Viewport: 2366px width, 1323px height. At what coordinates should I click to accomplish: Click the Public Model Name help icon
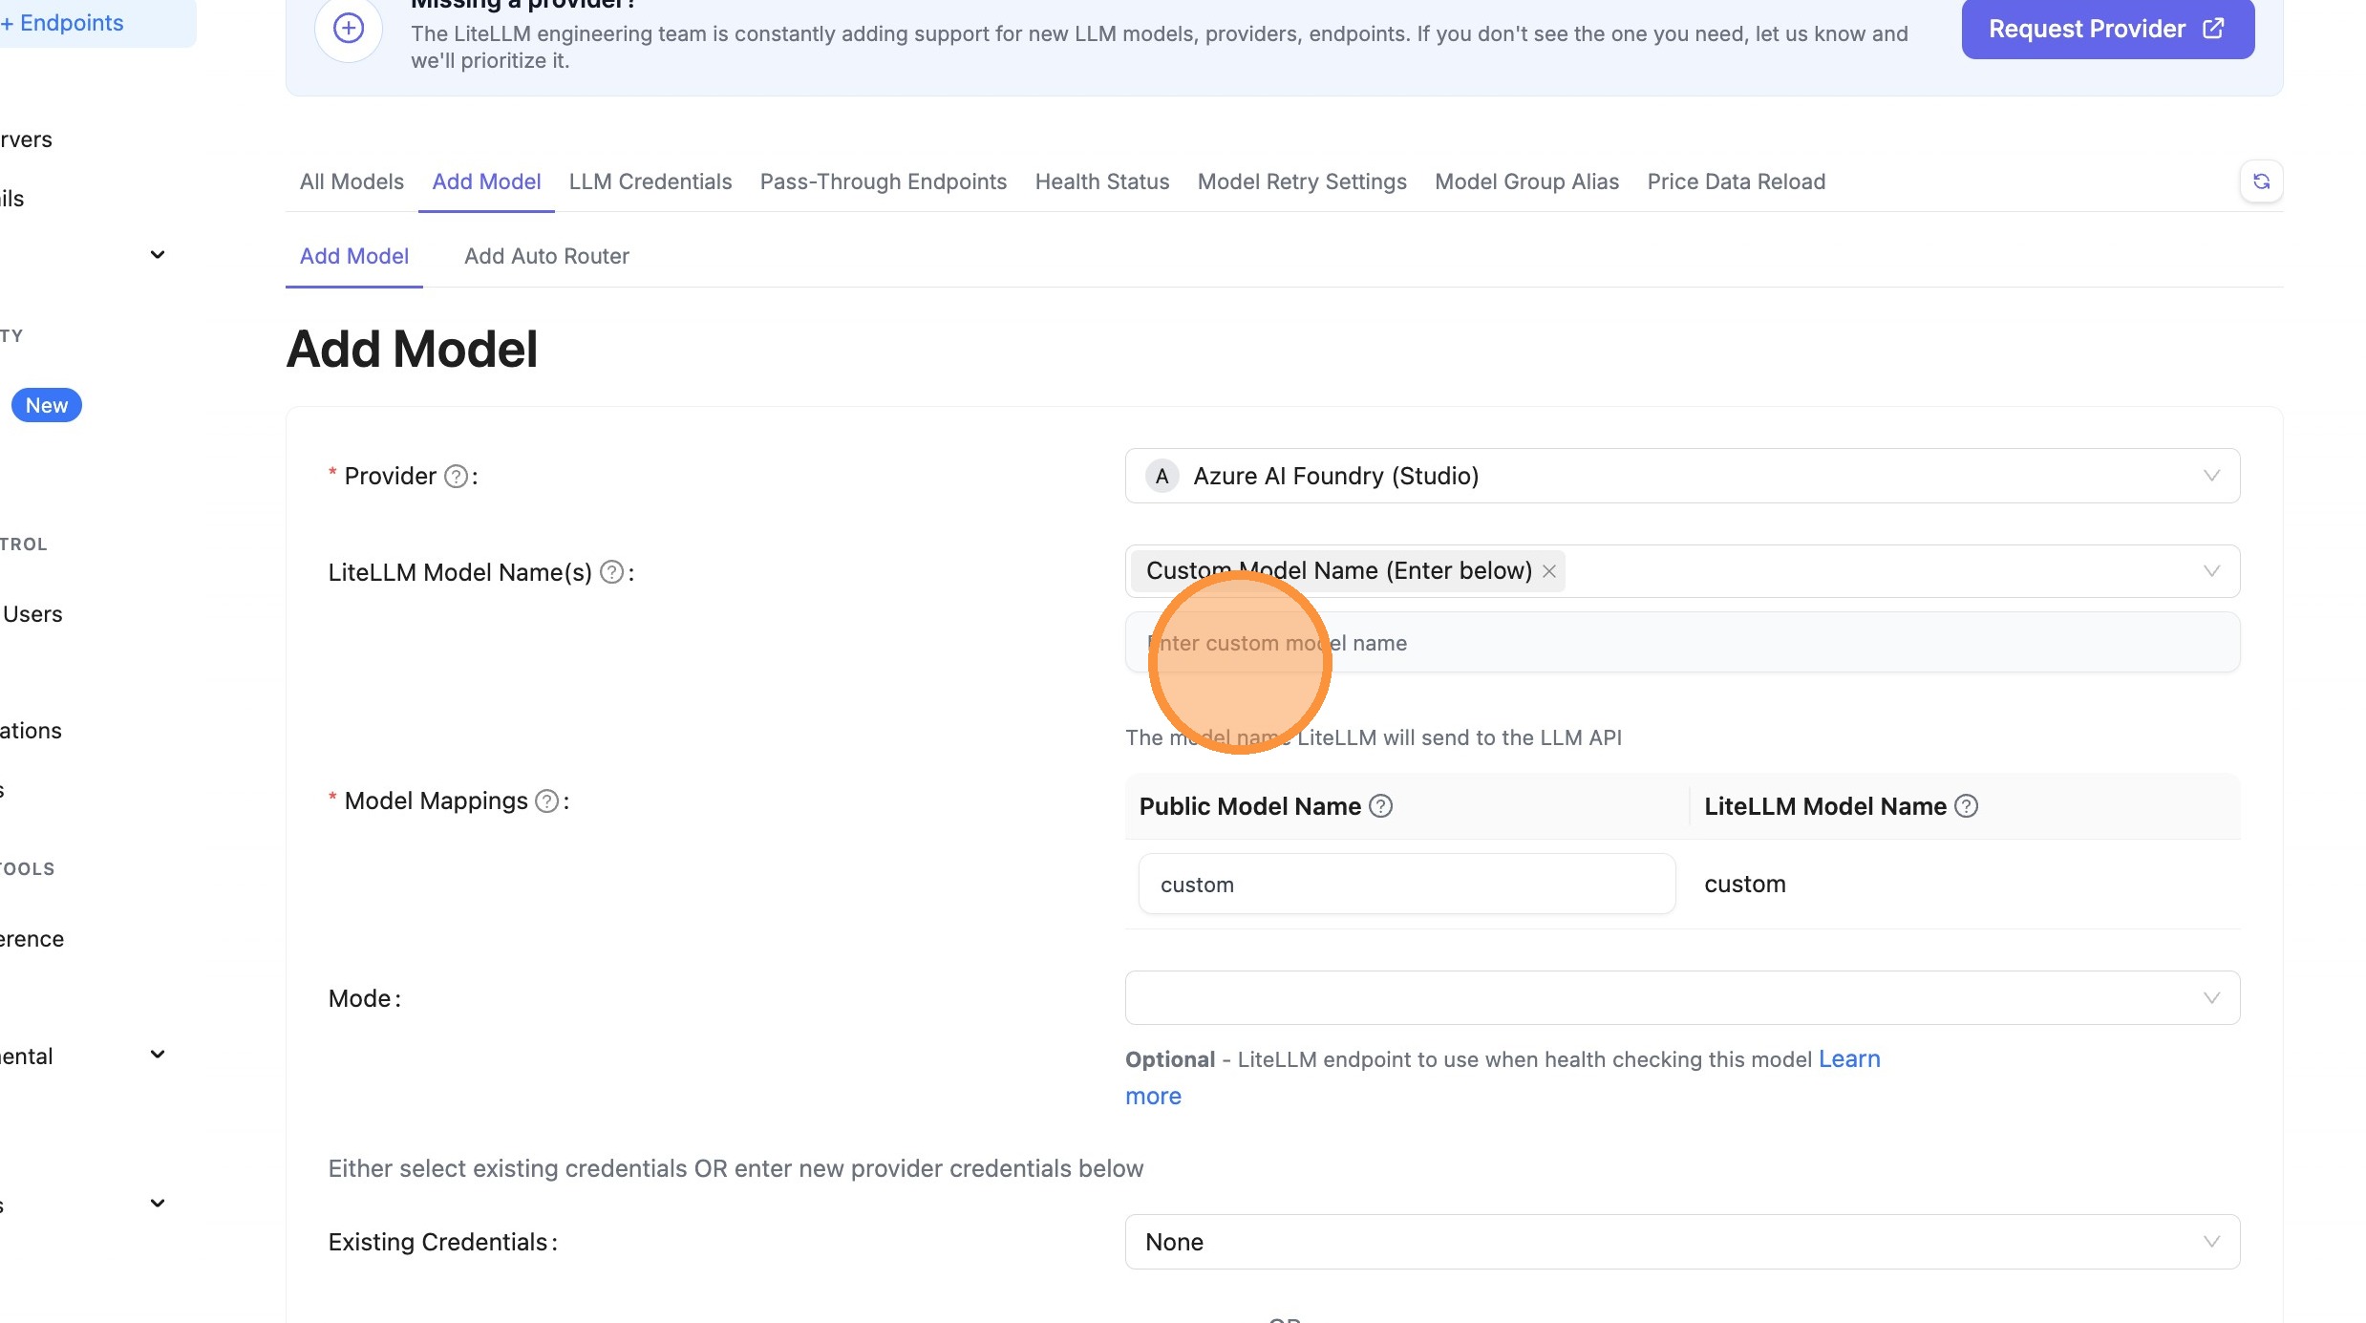click(1379, 805)
